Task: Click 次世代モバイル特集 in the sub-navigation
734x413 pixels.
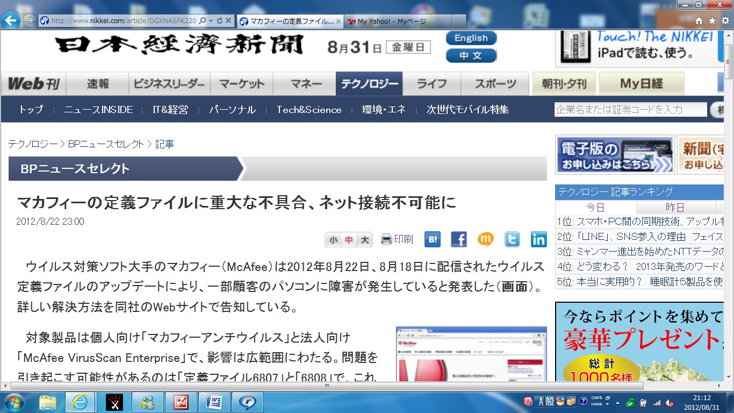Action: click(x=467, y=110)
